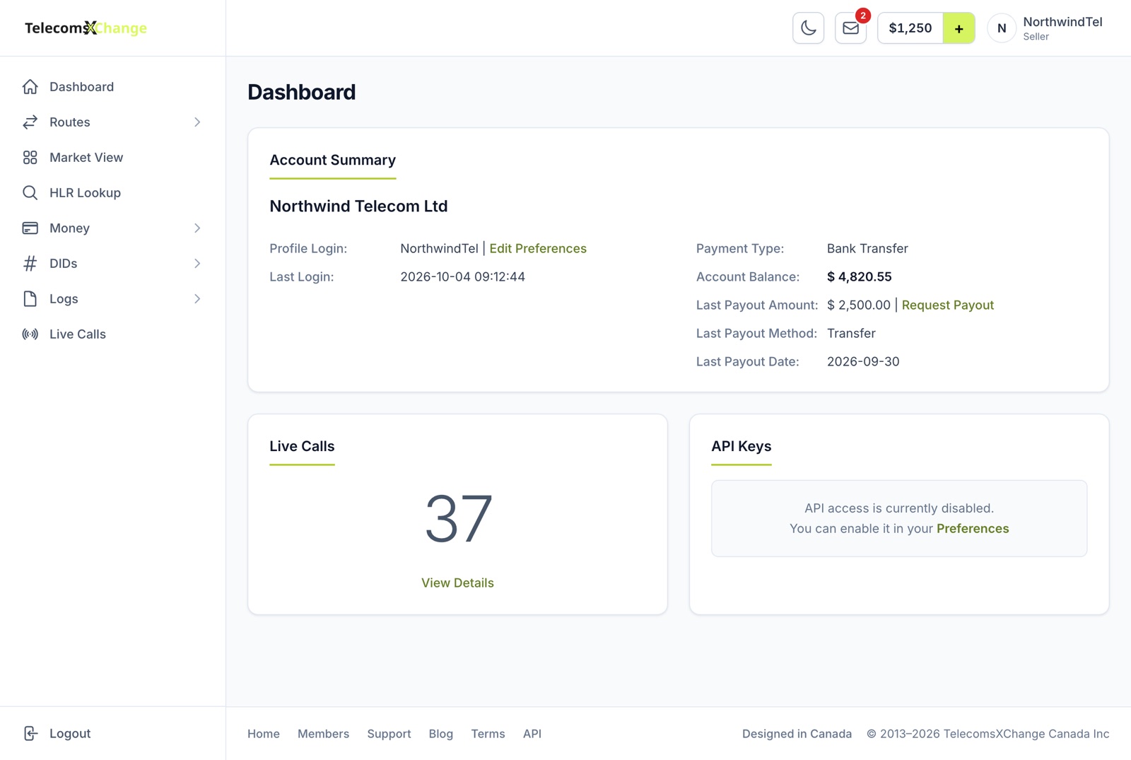The width and height of the screenshot is (1131, 760).
Task: Go to Market View in sidebar
Action: click(113, 158)
